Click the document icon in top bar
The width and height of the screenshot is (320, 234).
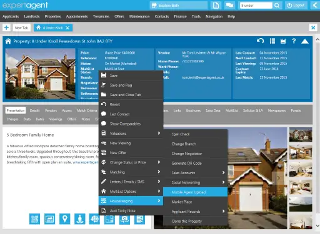coord(216,6)
